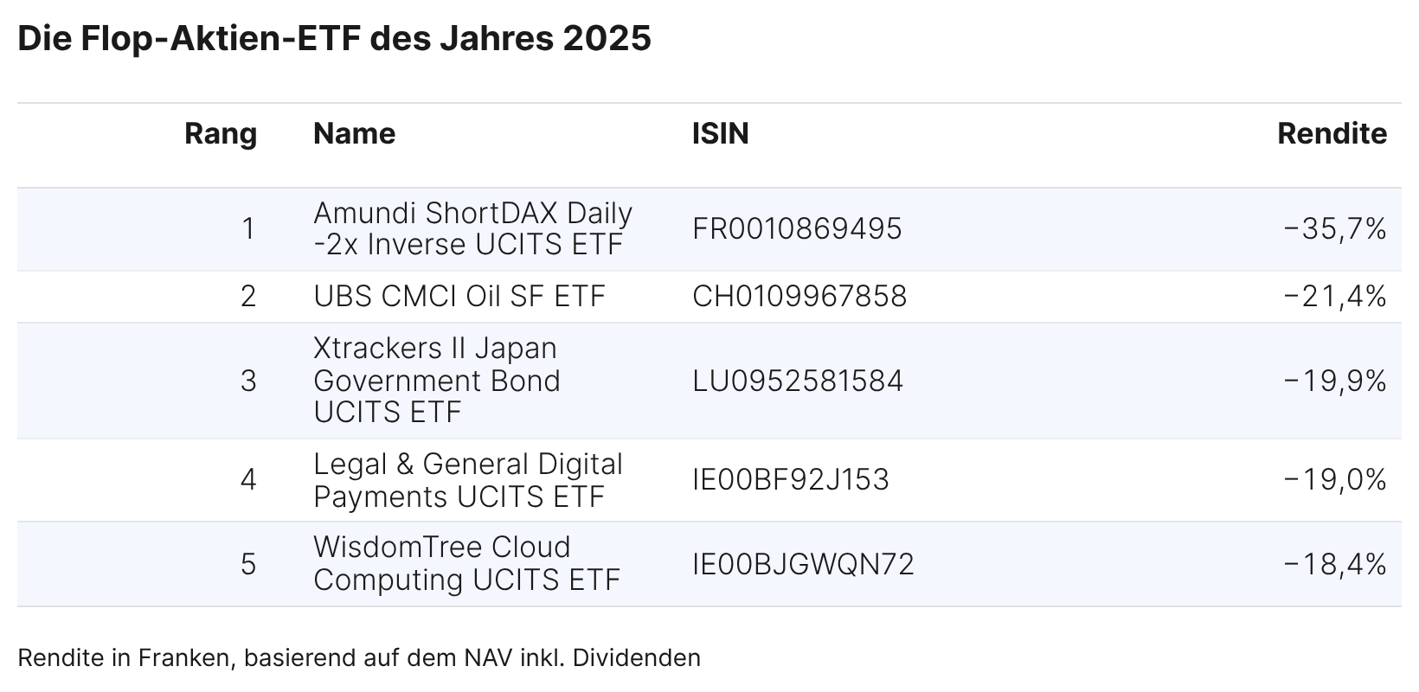1419x692 pixels.
Task: Click the Rang column header
Action: pos(221,134)
